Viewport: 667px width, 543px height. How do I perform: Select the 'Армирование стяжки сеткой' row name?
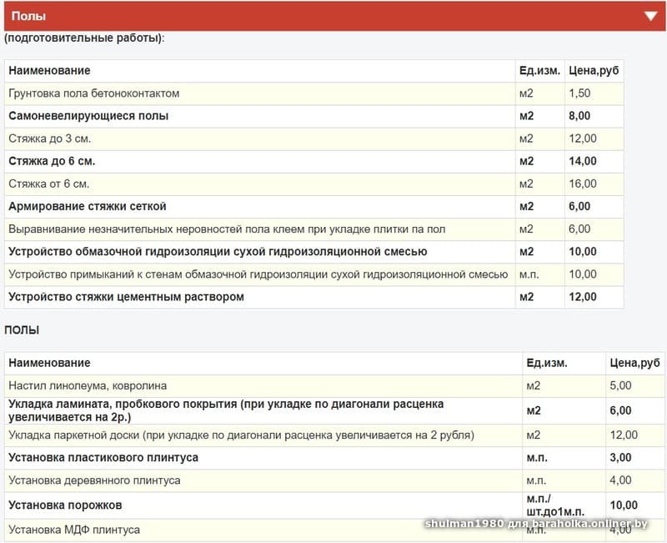point(88,206)
